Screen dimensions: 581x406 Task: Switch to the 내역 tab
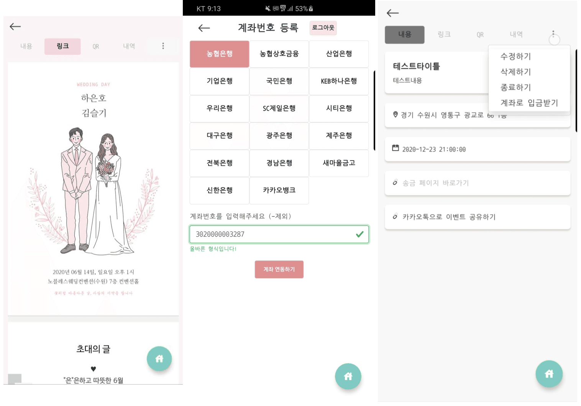[x=516, y=34]
